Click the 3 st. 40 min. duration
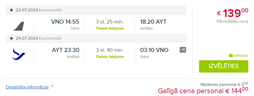 click(x=110, y=50)
